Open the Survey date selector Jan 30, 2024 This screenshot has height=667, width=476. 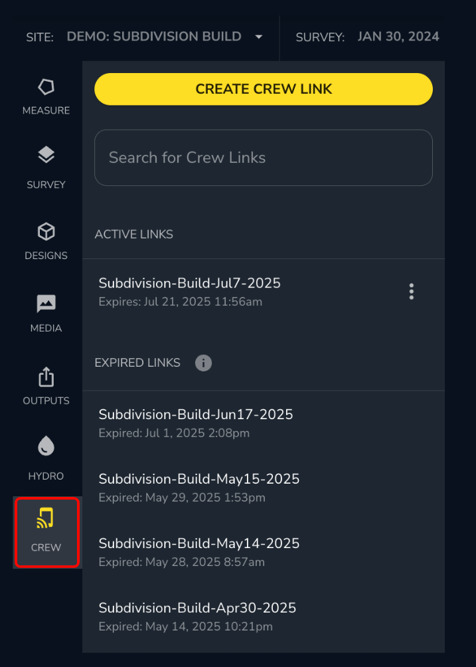(398, 37)
